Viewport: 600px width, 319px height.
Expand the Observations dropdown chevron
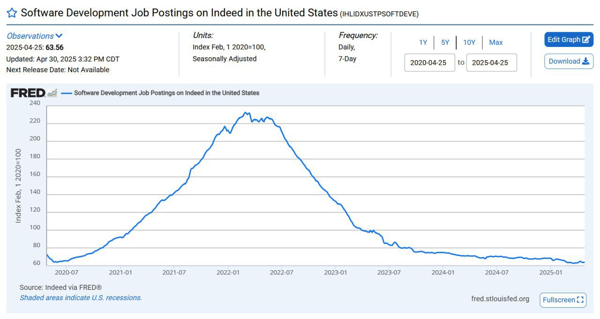(59, 36)
